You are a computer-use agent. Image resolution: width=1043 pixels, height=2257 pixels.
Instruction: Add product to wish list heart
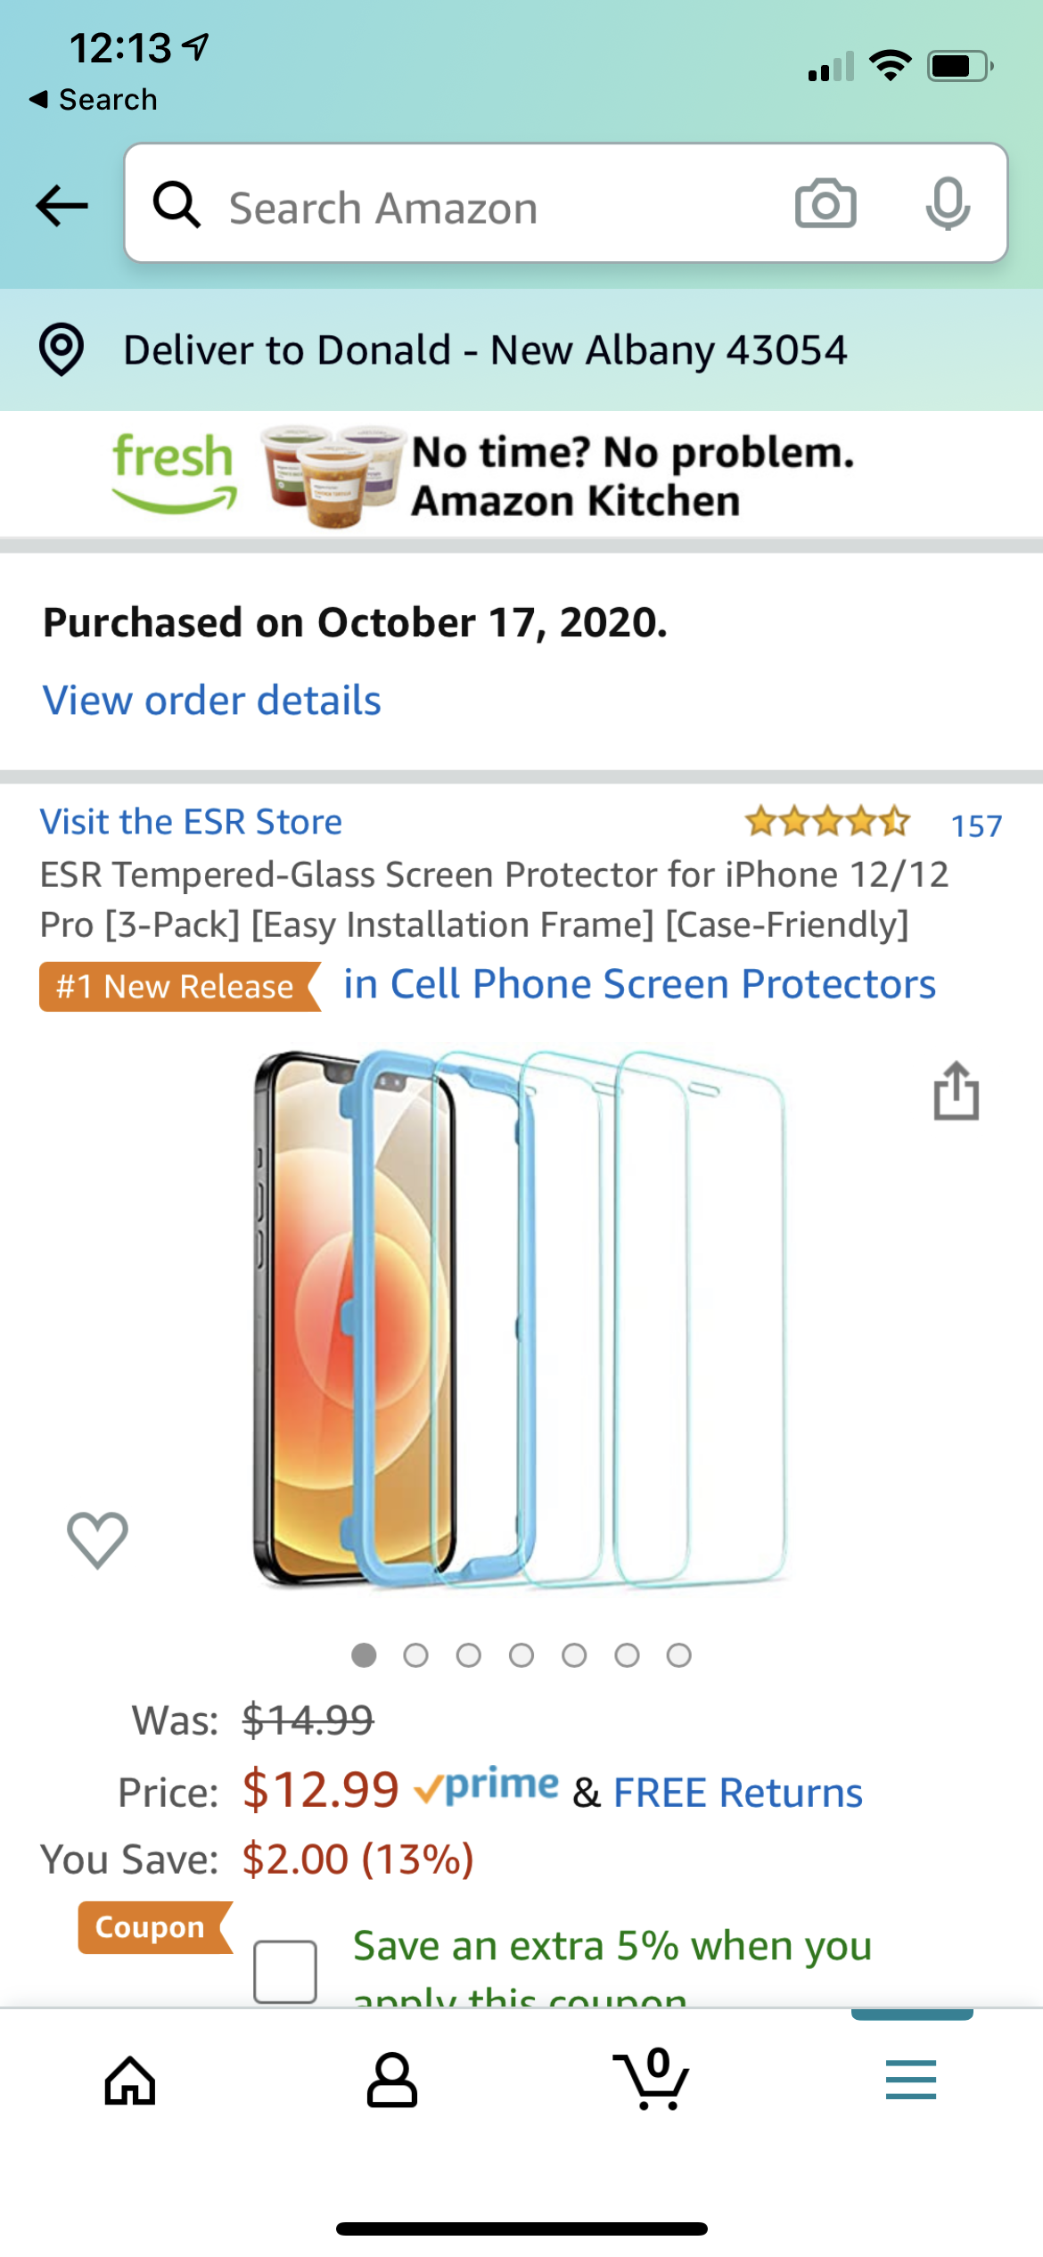pyautogui.click(x=97, y=1540)
